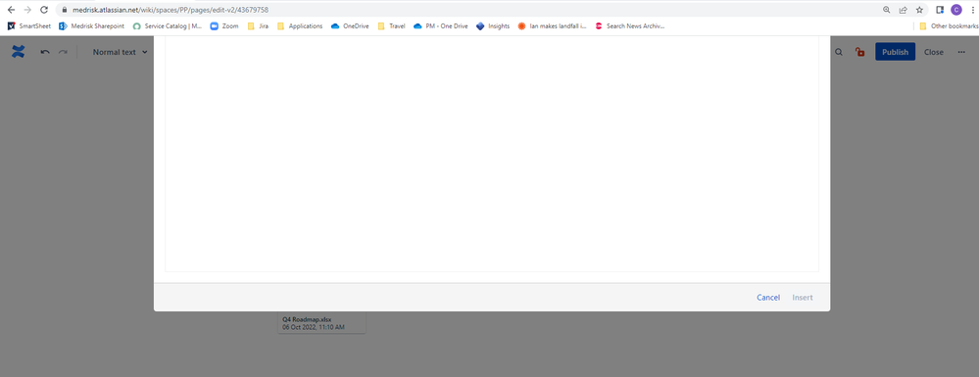979x377 pixels.
Task: Click the share page icon in address bar
Action: point(903,10)
